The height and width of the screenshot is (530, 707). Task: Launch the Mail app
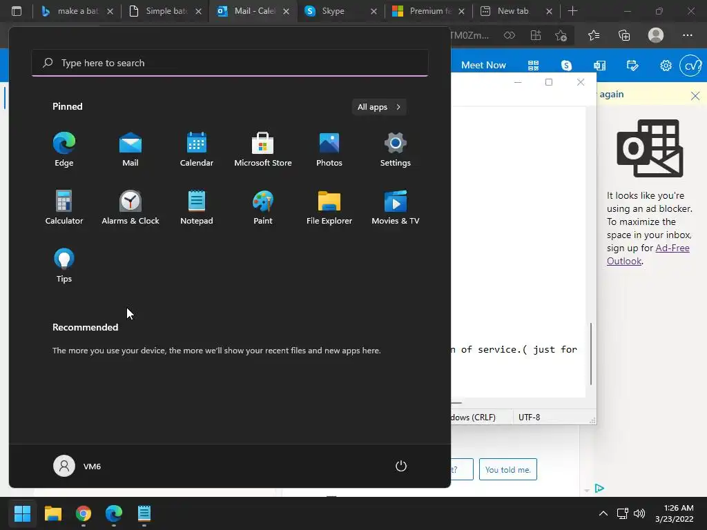tap(130, 150)
